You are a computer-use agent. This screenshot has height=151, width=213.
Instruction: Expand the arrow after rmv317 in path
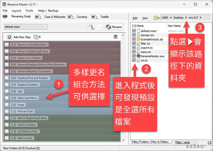tap(201, 17)
